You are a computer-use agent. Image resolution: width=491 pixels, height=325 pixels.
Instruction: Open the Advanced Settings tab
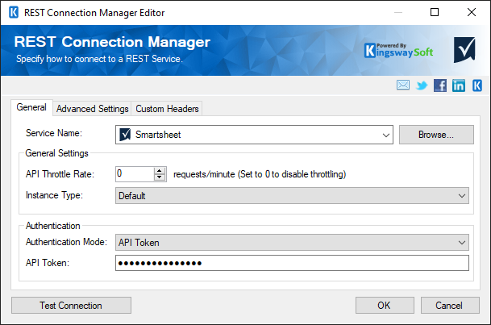pyautogui.click(x=93, y=109)
